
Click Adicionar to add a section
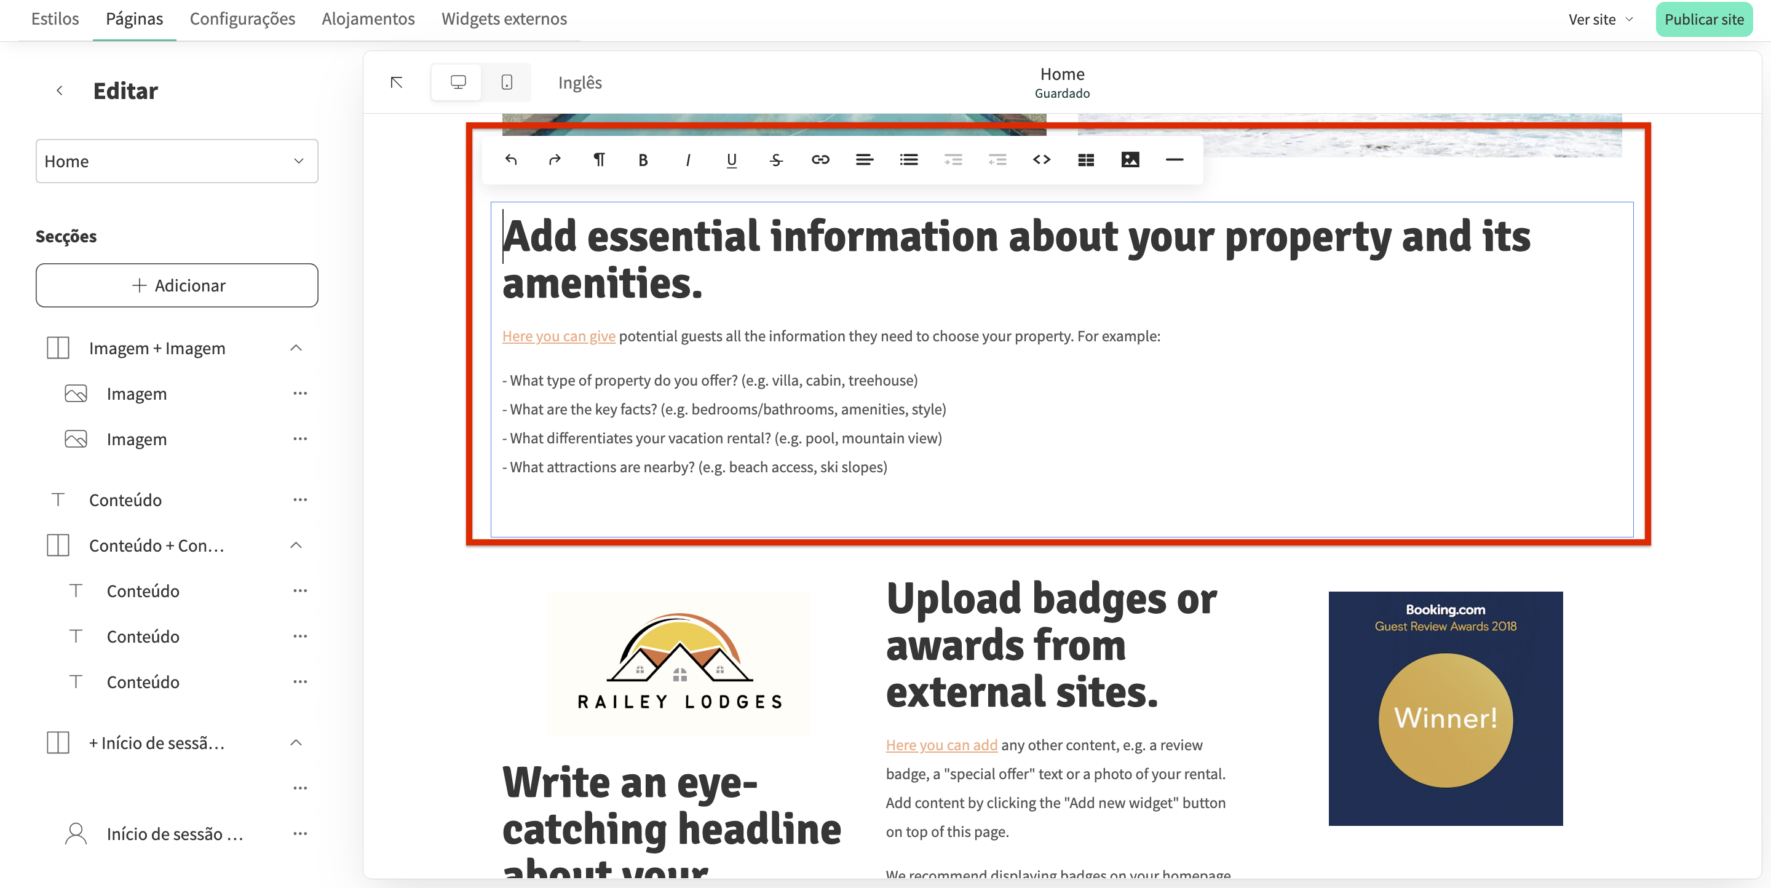tap(176, 285)
